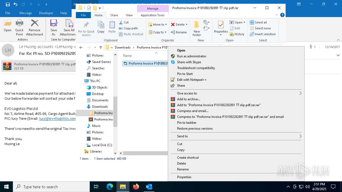This screenshot has width=342, height=192.
Task: Click the Up arrow in the Explorer navigation bar
Action: pos(101,47)
